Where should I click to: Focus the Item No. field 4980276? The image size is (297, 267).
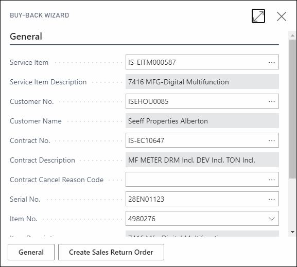[197, 219]
